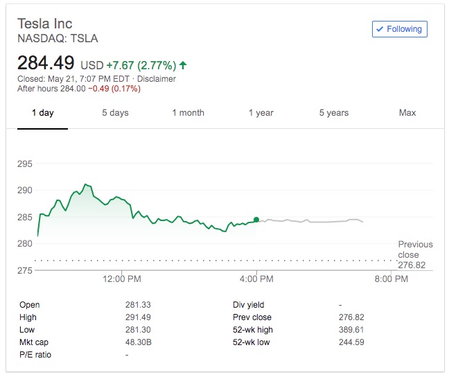Click the green up arrow icon
The width and height of the screenshot is (449, 377).
click(183, 65)
